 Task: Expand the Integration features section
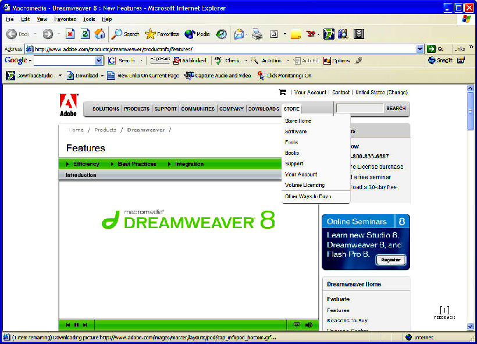pyautogui.click(x=186, y=164)
